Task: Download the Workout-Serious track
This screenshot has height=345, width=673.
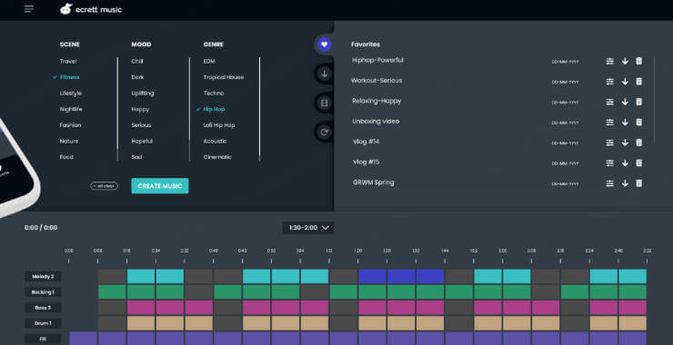Action: 625,82
